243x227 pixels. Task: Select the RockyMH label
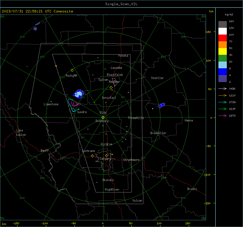pos(71,76)
